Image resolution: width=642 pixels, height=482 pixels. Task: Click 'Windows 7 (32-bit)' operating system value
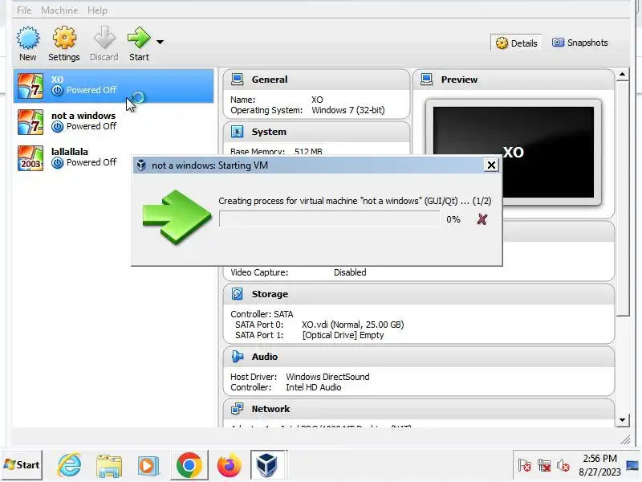click(x=348, y=110)
